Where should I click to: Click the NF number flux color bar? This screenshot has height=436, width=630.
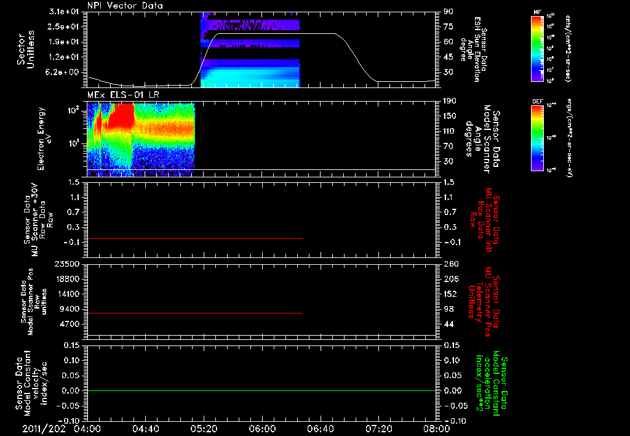click(x=537, y=49)
